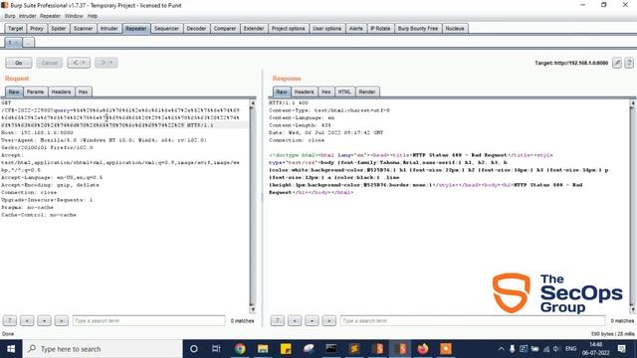The height and width of the screenshot is (358, 637).
Task: Click the Windows taskbar search box
Action: point(103,349)
